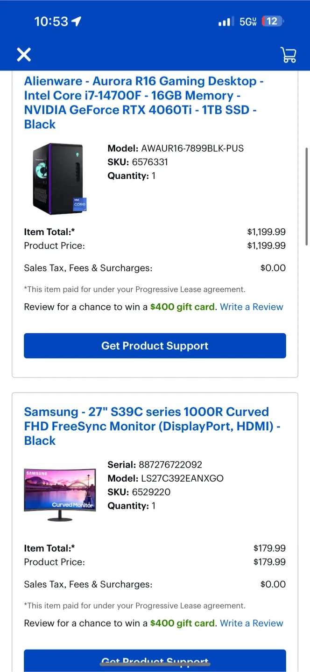Tap the location arrow in the status bar
The width and height of the screenshot is (310, 672).
coord(77,21)
